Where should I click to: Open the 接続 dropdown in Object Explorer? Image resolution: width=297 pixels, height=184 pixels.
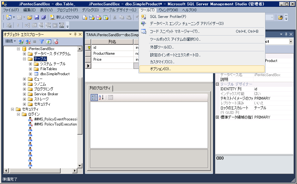[x=11, y=41]
